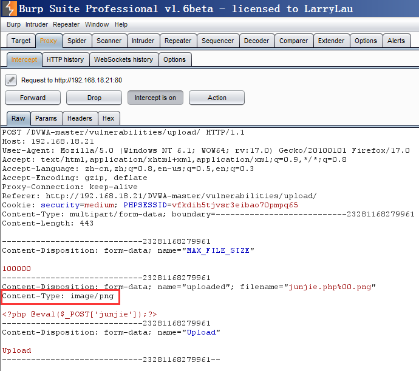Viewport: 419px width, 371px height.
Task: Open the main Options tab
Action: coord(366,41)
